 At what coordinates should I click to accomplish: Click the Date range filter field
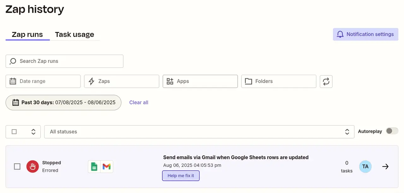(43, 81)
